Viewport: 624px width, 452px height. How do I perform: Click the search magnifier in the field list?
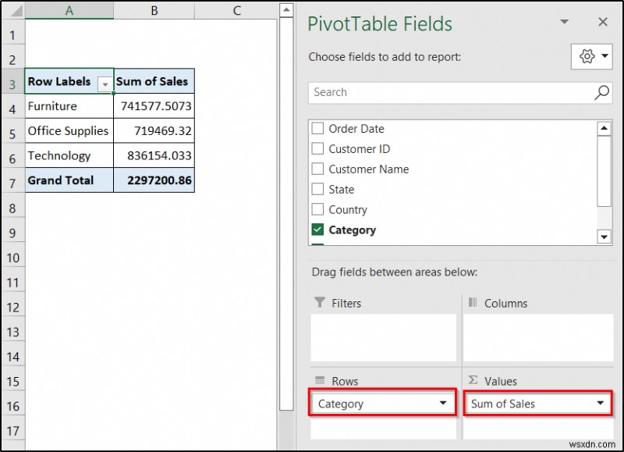601,92
